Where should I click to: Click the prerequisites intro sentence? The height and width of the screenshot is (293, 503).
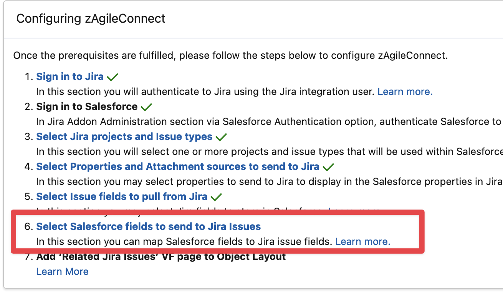(230, 55)
